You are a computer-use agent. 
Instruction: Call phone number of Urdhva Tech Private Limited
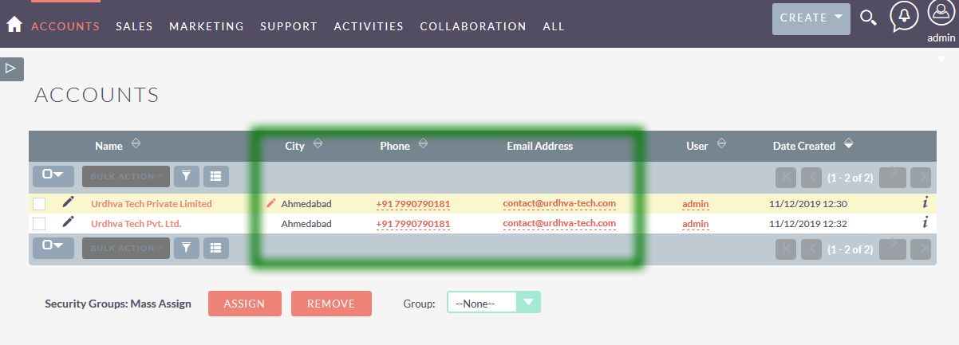pyautogui.click(x=413, y=204)
